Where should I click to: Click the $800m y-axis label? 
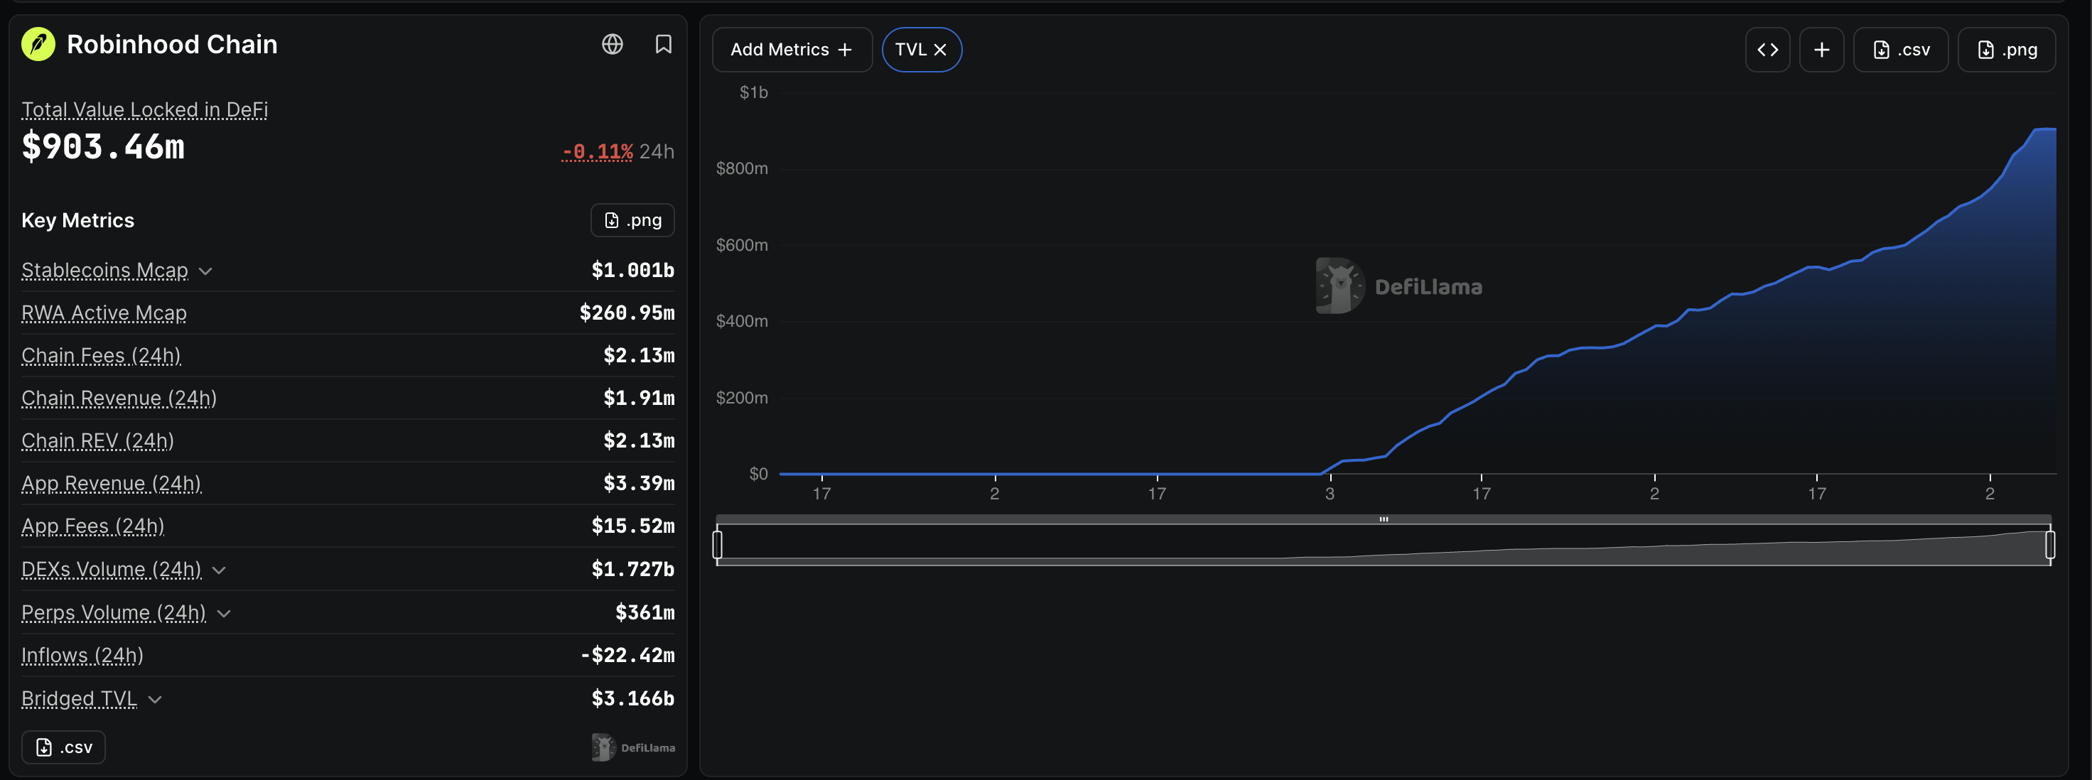point(741,168)
